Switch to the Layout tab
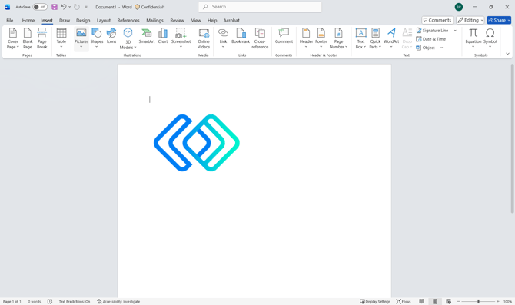The height and width of the screenshot is (305, 515). (104, 20)
